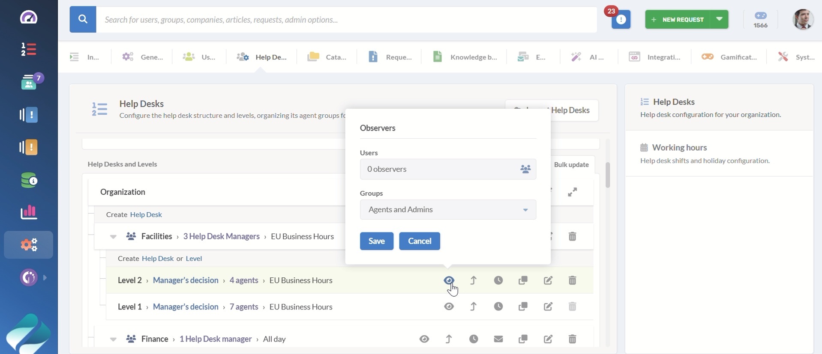Switch to the Knowledge base tab
Screen dimensions: 822x354
[x=465, y=57]
